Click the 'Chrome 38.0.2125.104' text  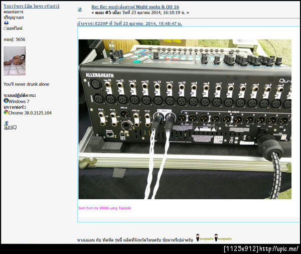(x=30, y=113)
